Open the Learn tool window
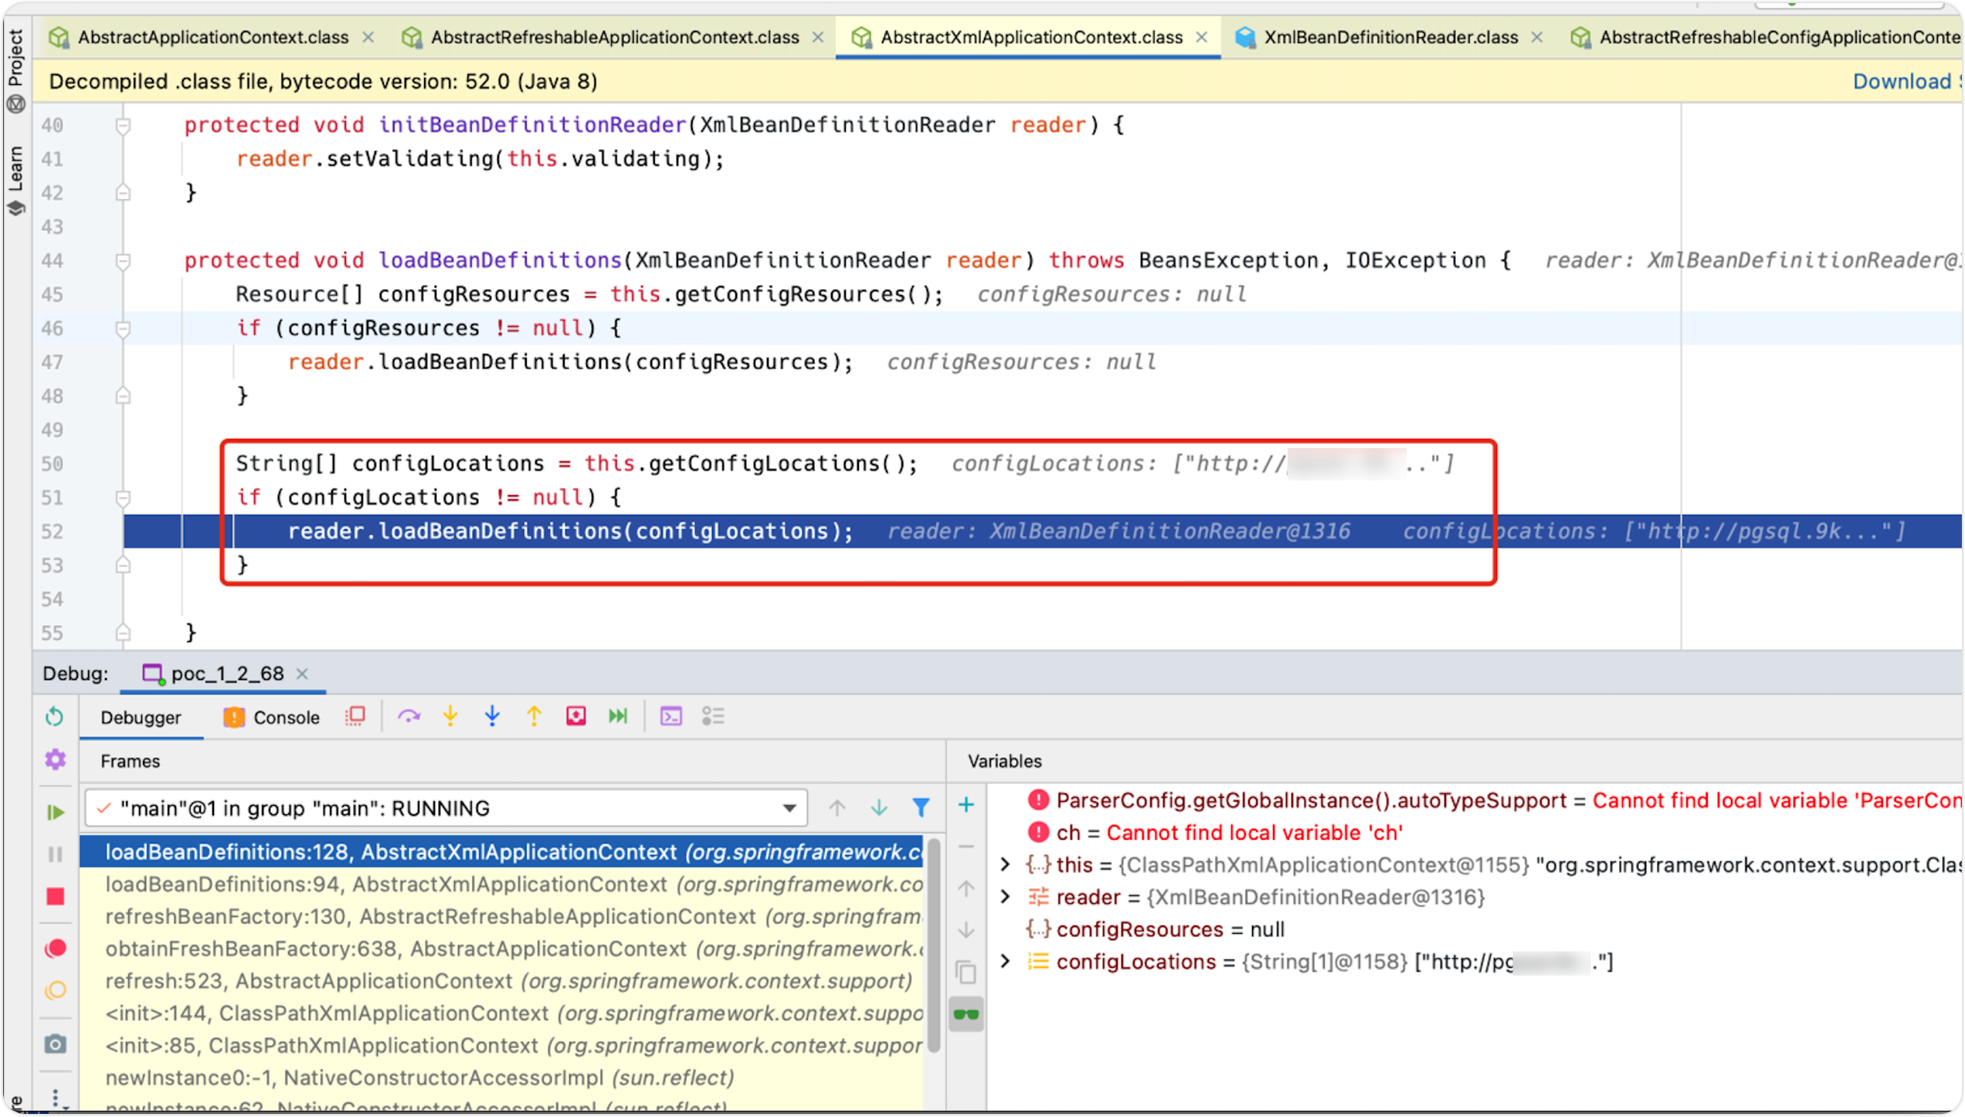 [15, 181]
